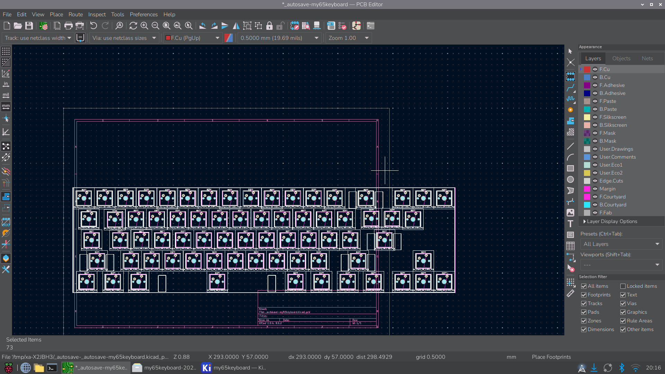
Task: Select the Route tracks tool
Action: [x=570, y=88]
